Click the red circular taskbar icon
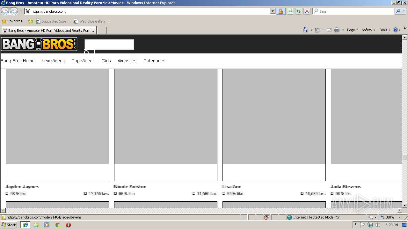The image size is (408, 229). coord(68,225)
